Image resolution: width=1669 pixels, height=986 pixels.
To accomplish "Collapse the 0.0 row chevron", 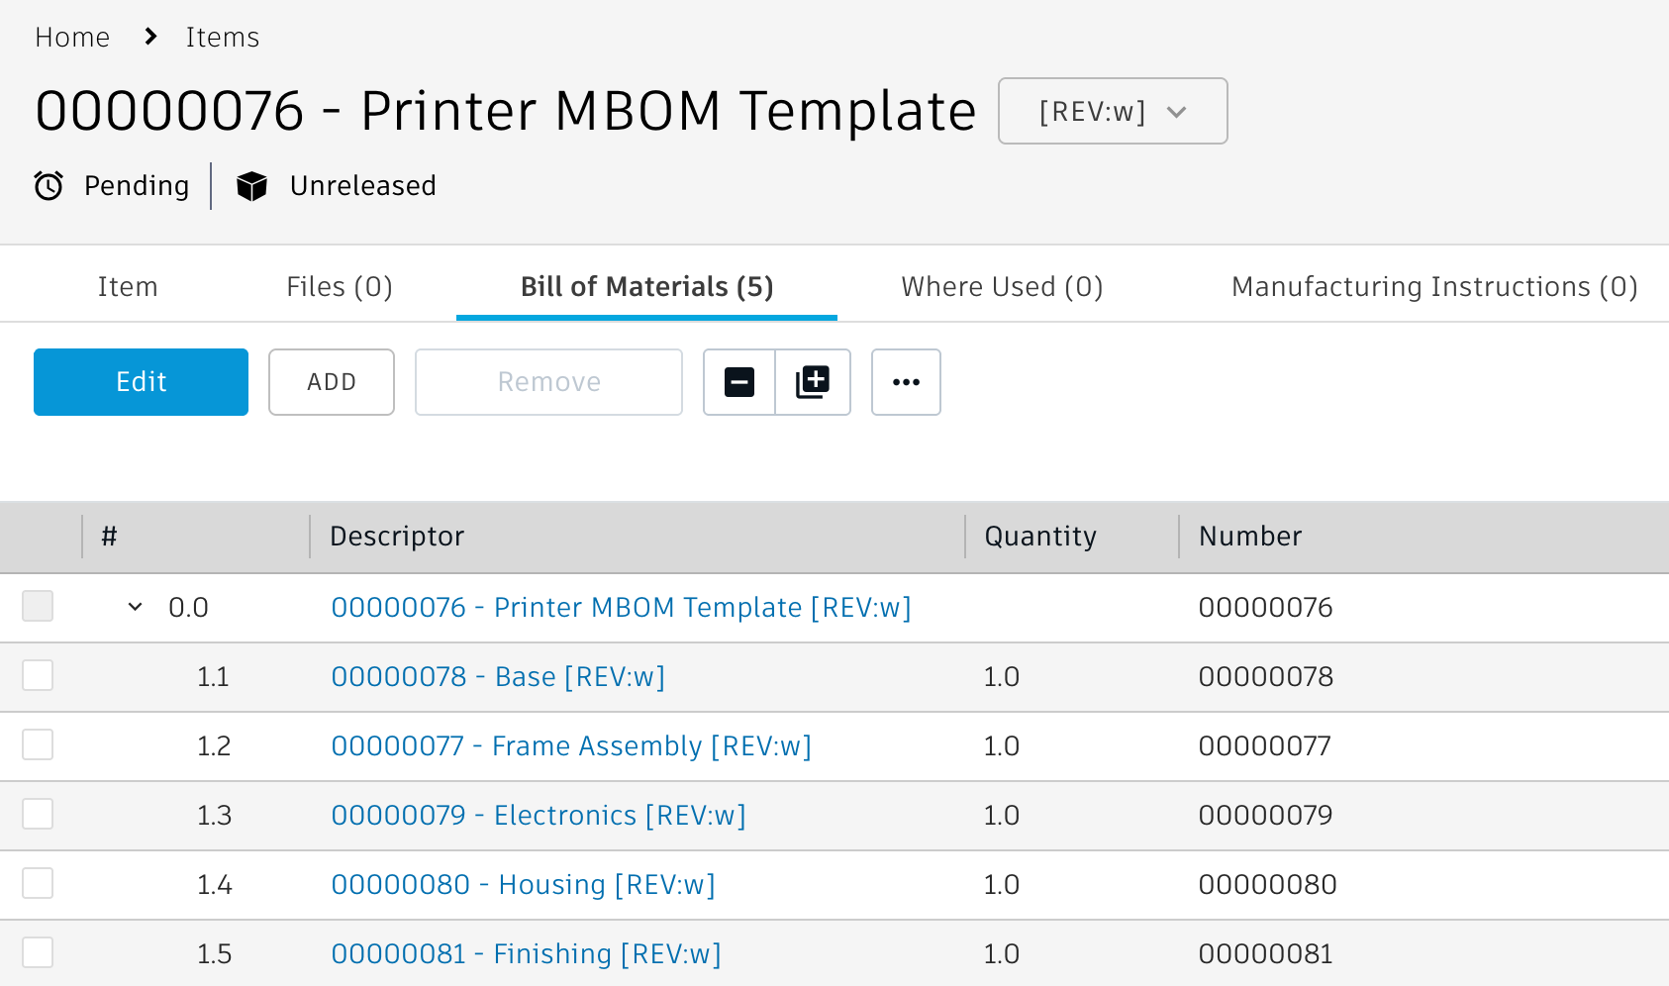I will pos(136,607).
